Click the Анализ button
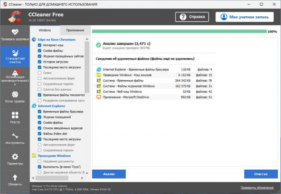The height and width of the screenshot is (194, 281). point(109,174)
